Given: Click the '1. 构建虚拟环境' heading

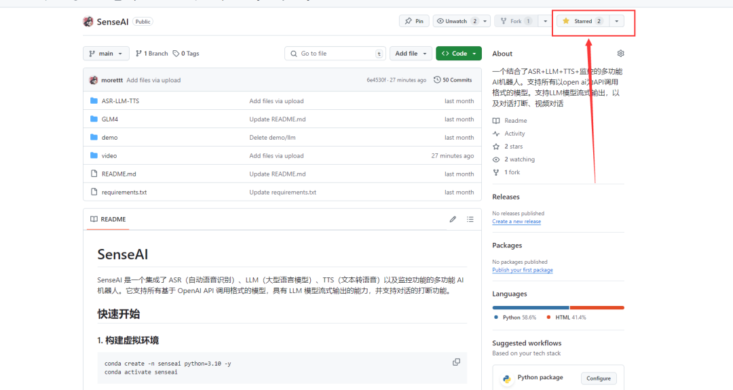Looking at the screenshot, I should tap(128, 340).
